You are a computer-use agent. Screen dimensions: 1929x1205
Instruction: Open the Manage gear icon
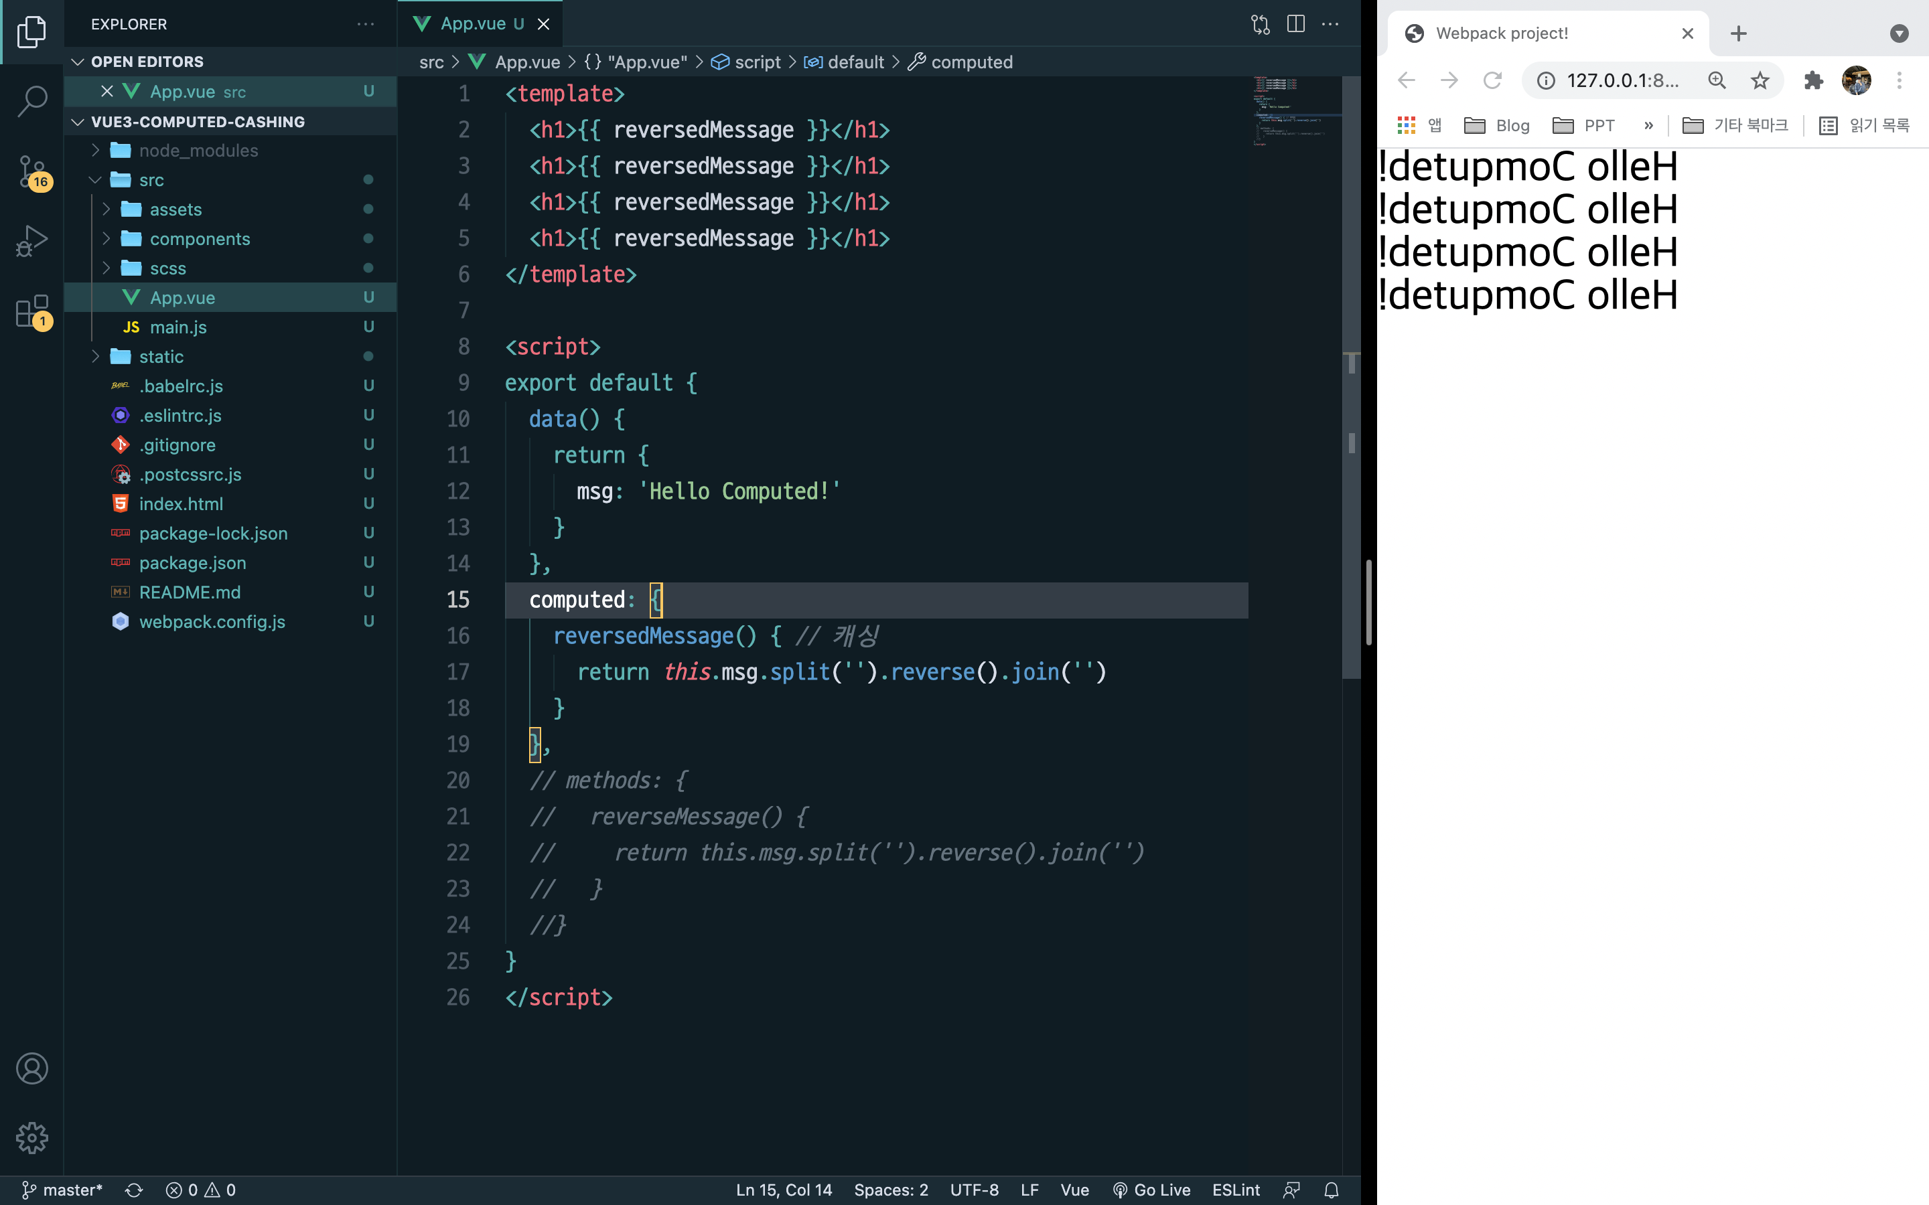pyautogui.click(x=32, y=1138)
